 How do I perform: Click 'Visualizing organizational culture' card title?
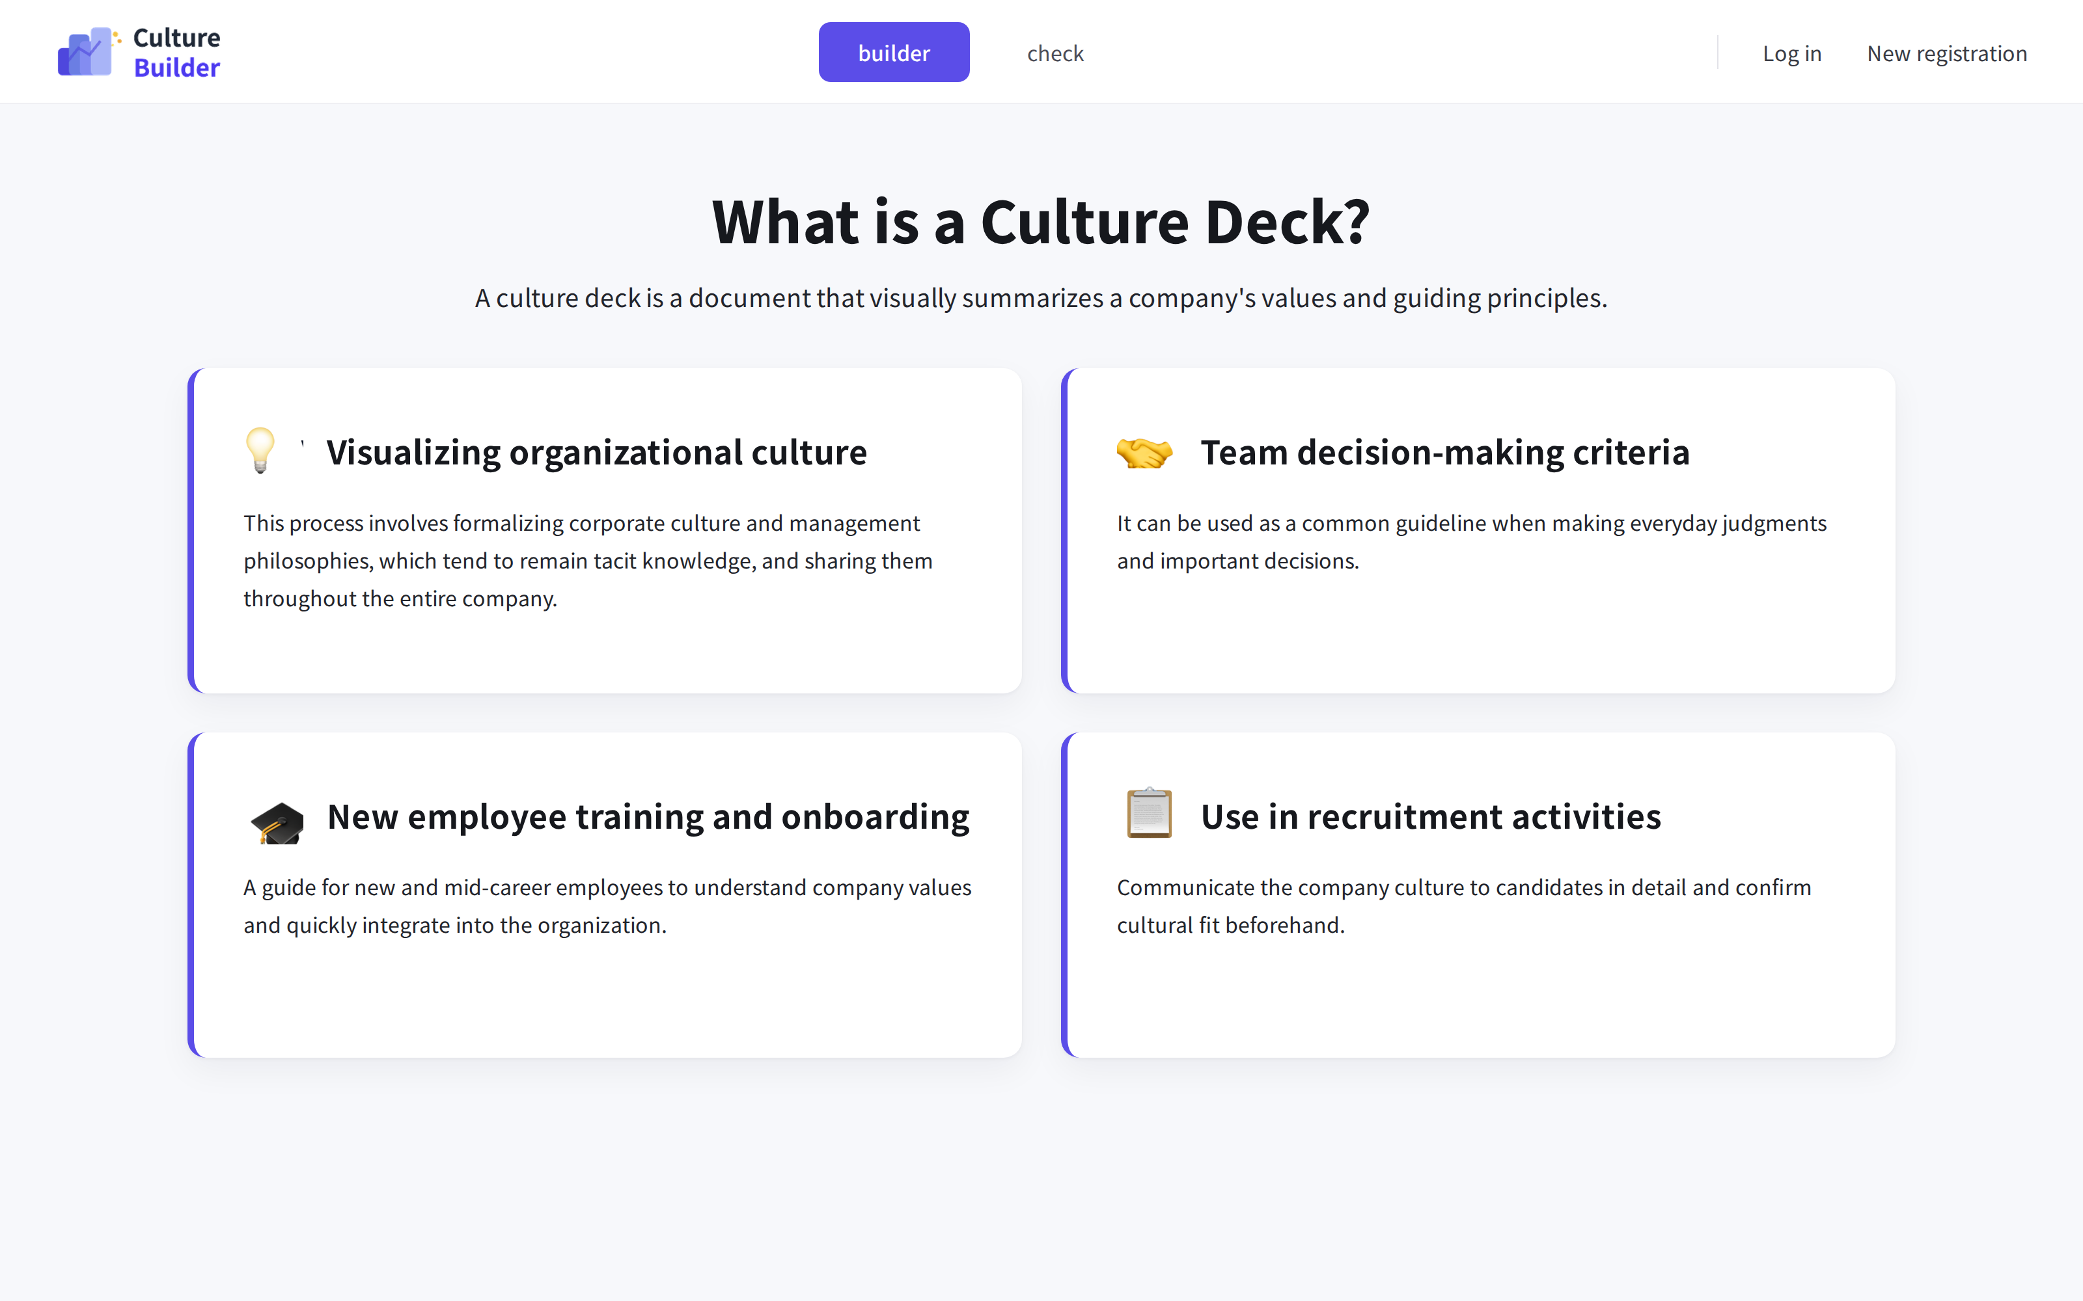pos(596,453)
